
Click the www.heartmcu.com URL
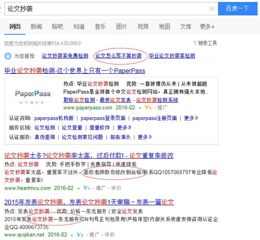tap(28, 188)
